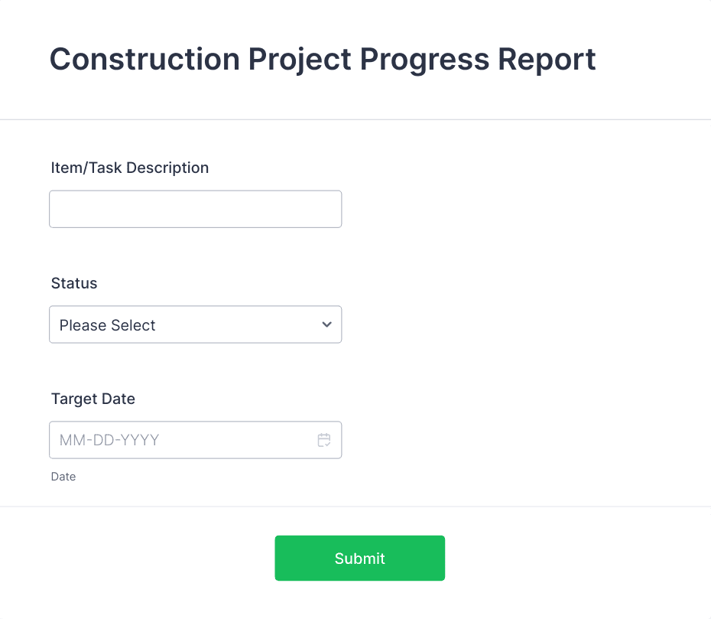Expand the Status options list
Screen dimensions: 711x619
(x=196, y=324)
